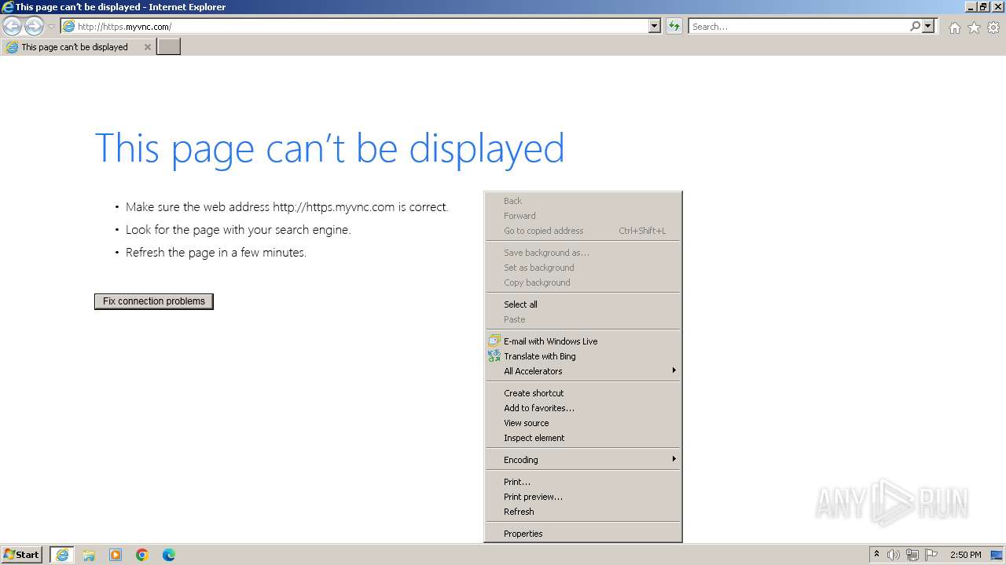
Task: Click the magnifying glass search icon
Action: (x=915, y=26)
